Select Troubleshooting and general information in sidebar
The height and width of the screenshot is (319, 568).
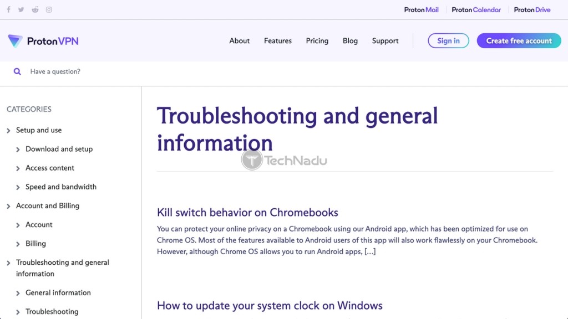point(62,268)
